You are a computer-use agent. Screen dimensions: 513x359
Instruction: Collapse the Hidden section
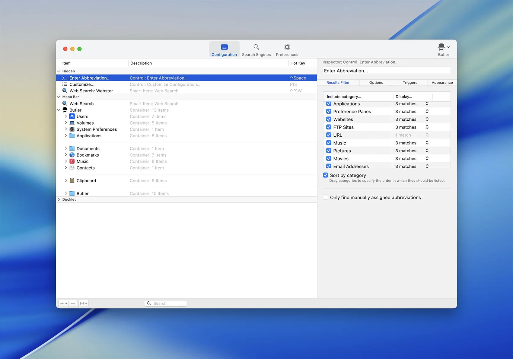(x=59, y=71)
